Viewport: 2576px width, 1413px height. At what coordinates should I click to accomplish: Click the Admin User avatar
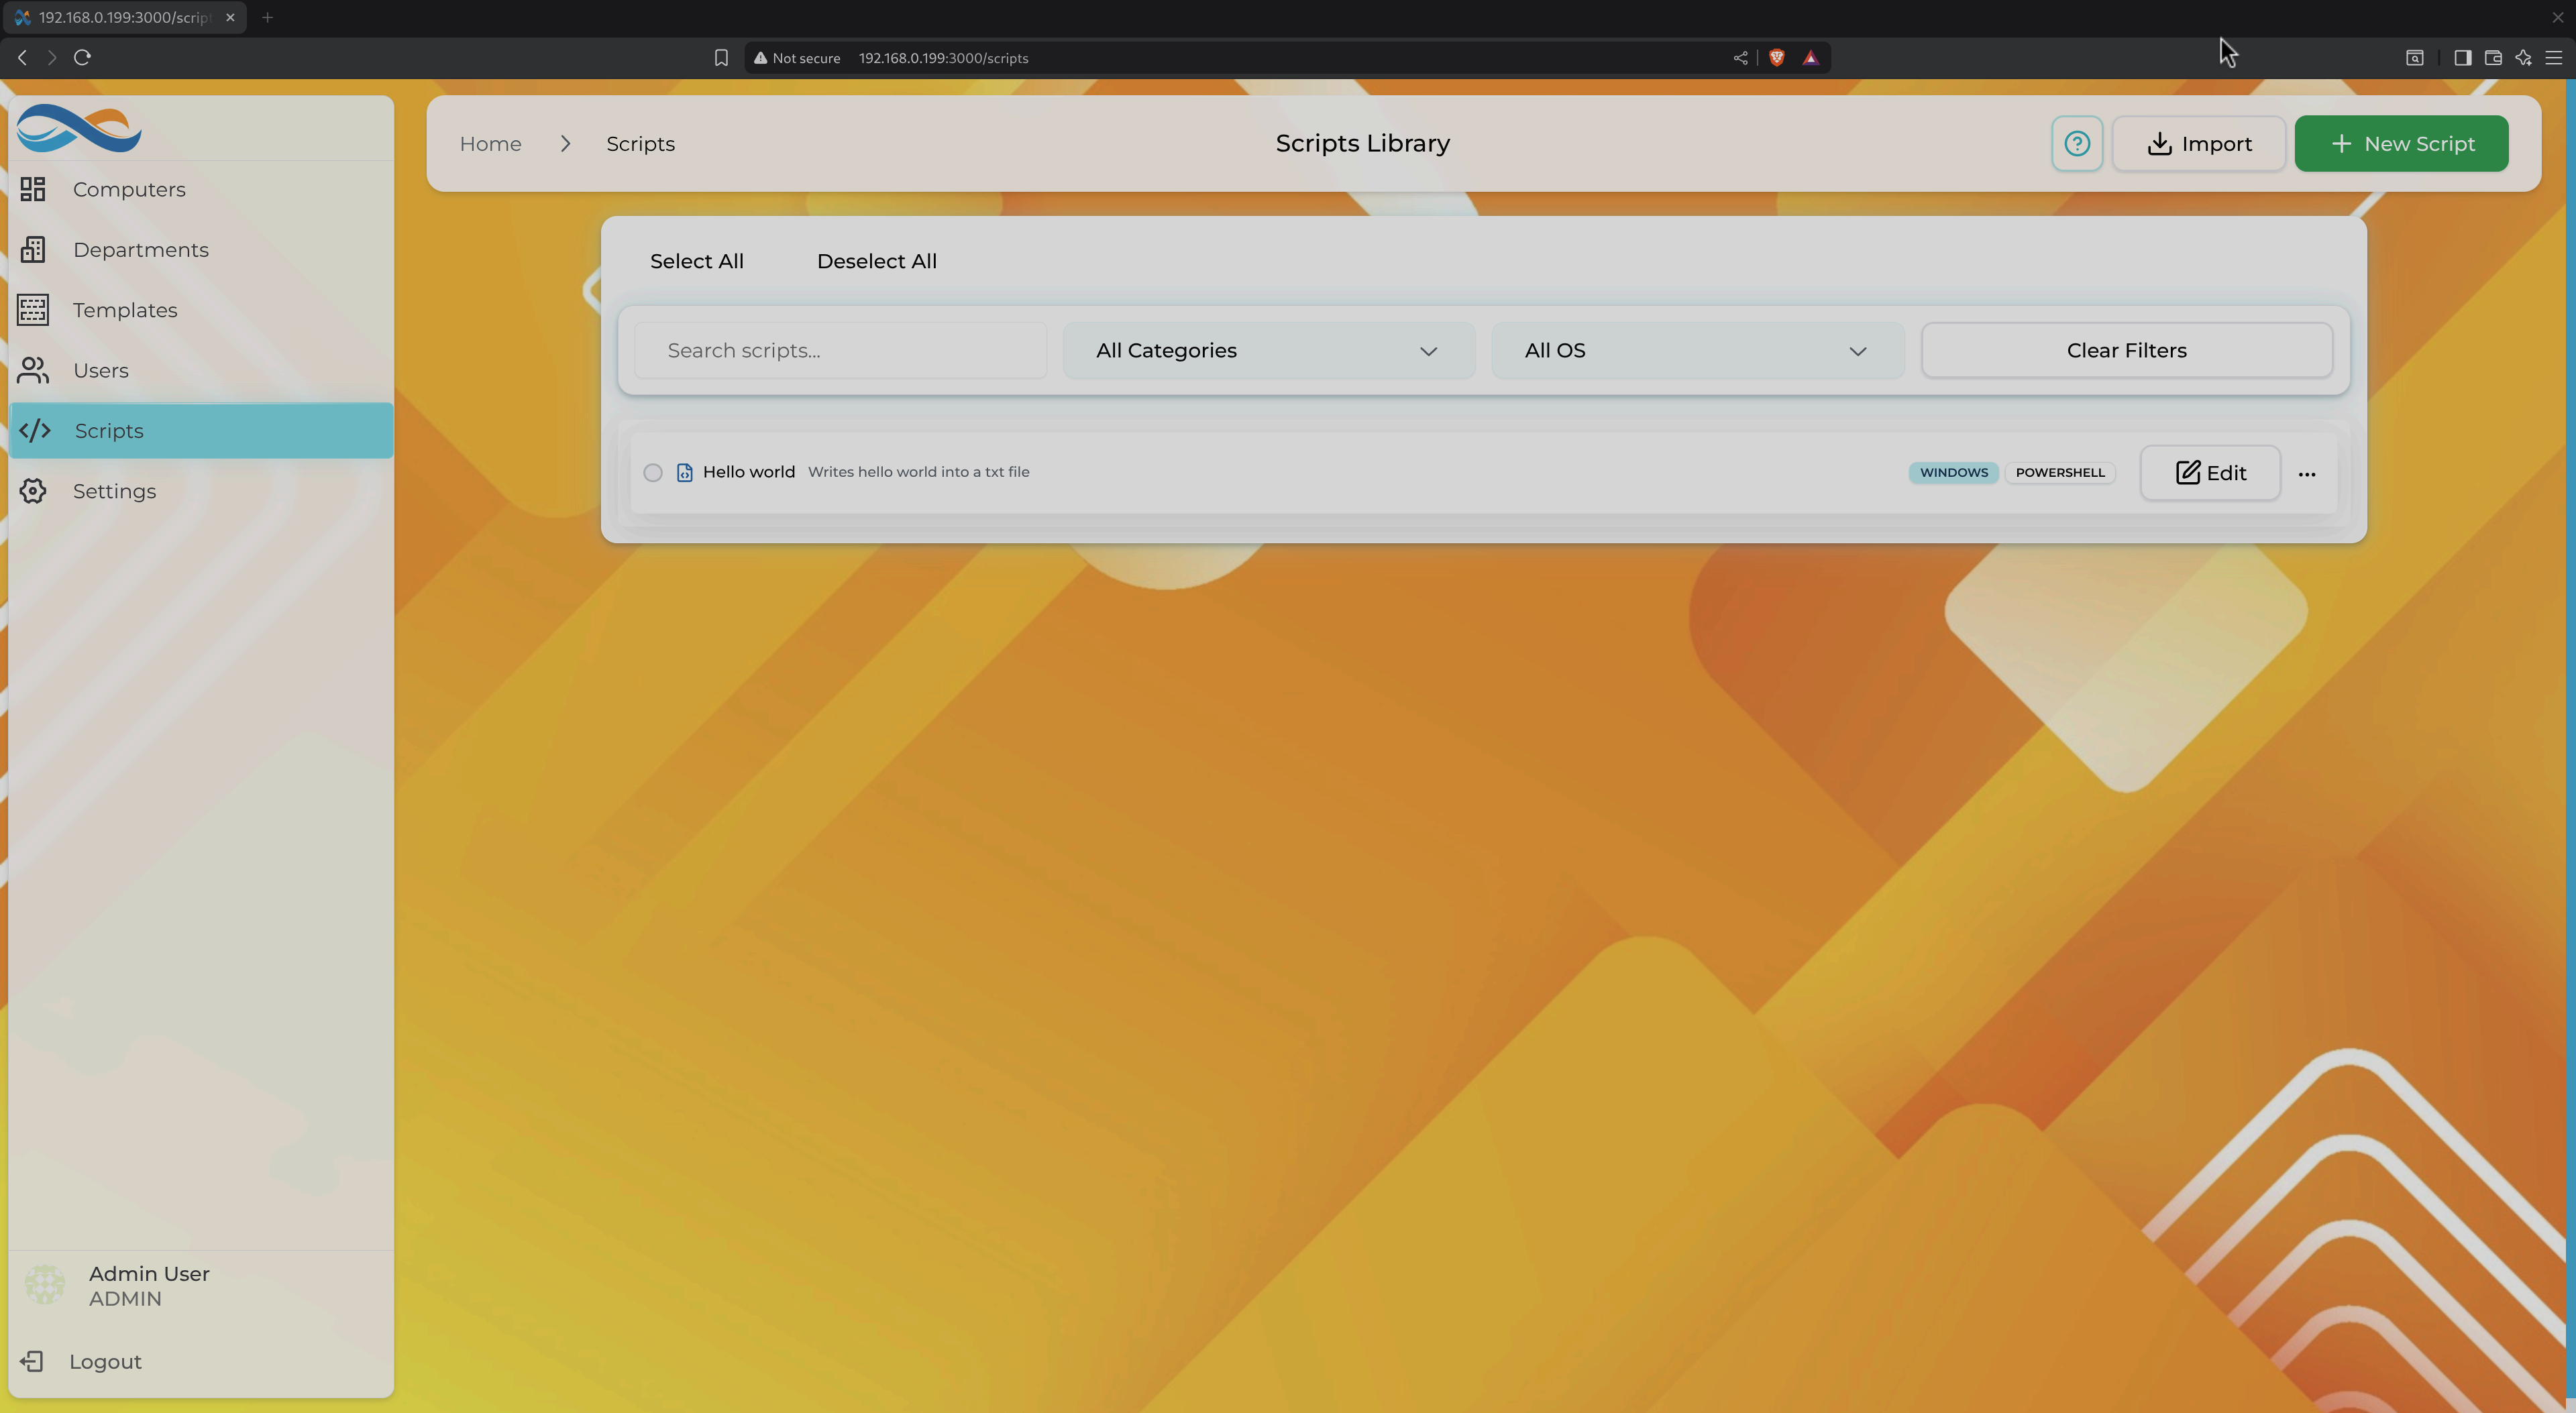click(44, 1284)
